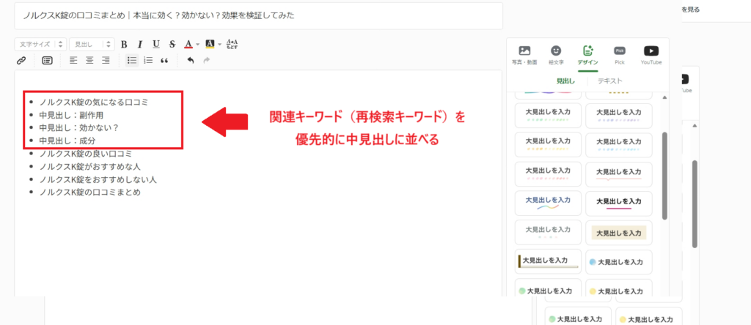Toggle the bulleted list button
751x325 pixels.
coord(131,60)
